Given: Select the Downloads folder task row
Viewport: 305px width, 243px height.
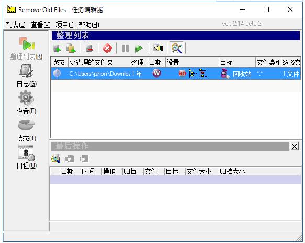Looking at the screenshot, I should tap(176, 73).
